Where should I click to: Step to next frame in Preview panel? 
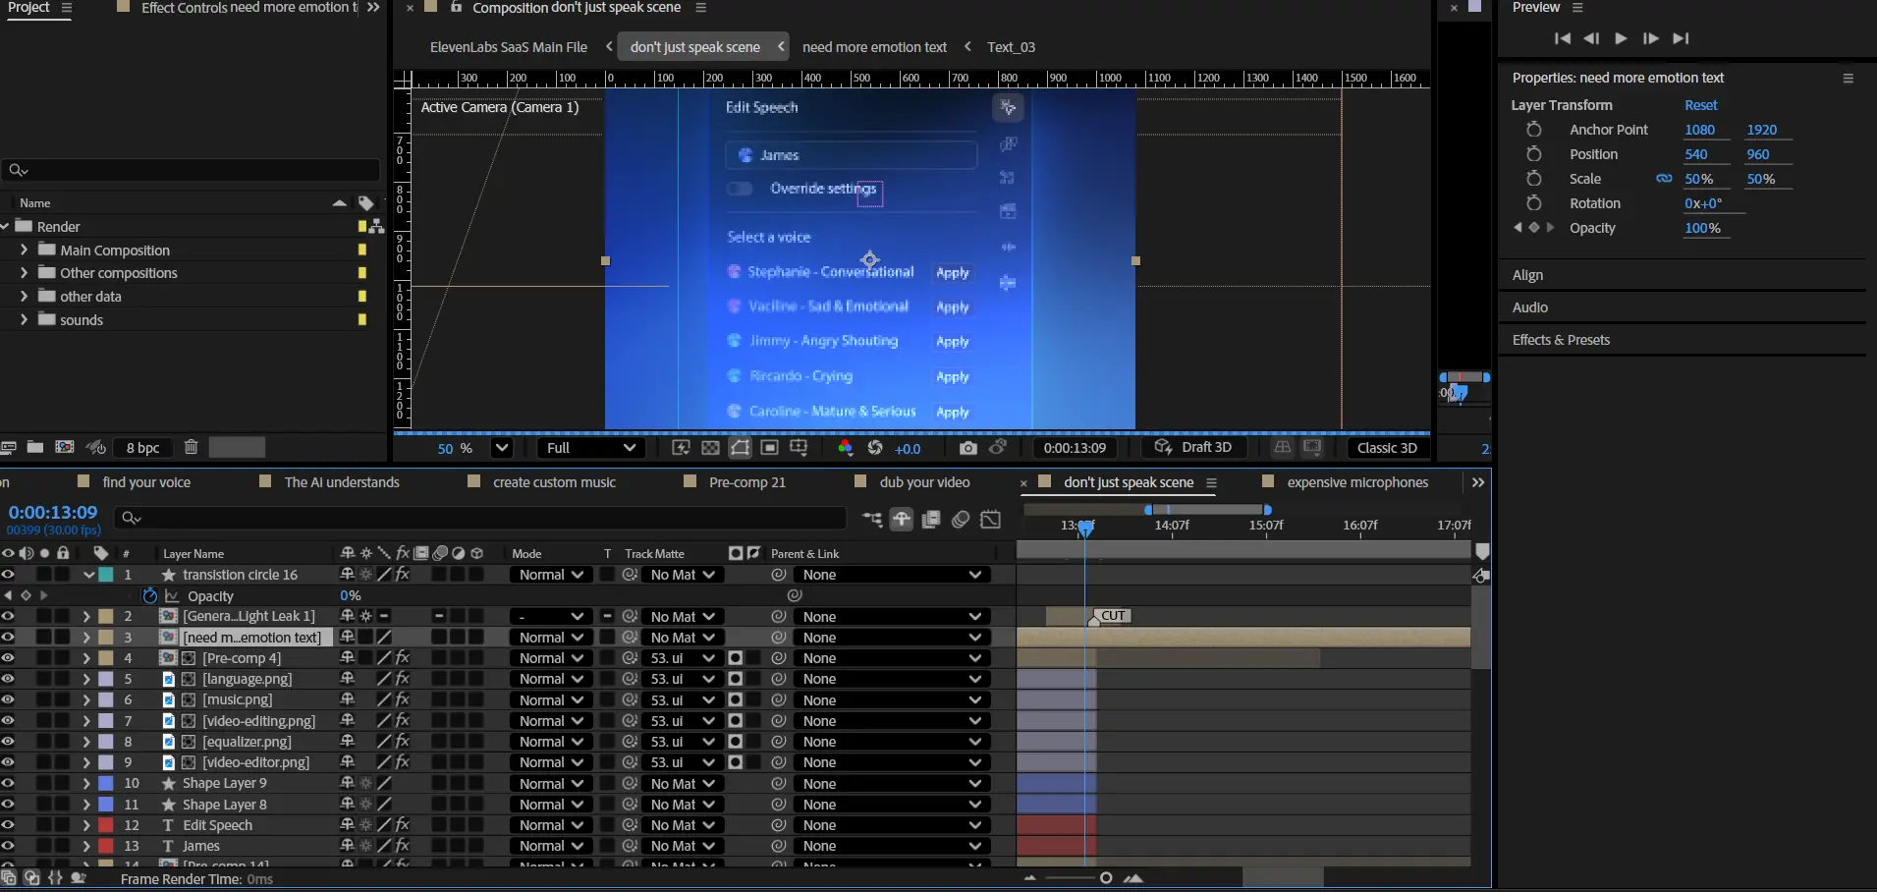click(x=1651, y=38)
